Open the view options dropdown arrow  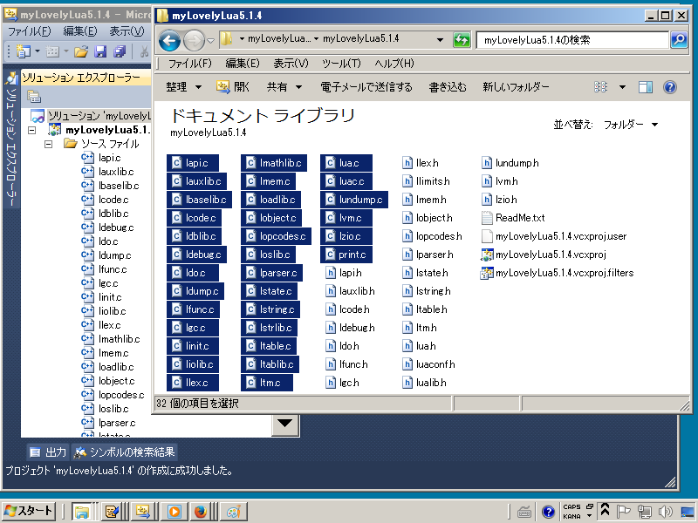tap(622, 87)
